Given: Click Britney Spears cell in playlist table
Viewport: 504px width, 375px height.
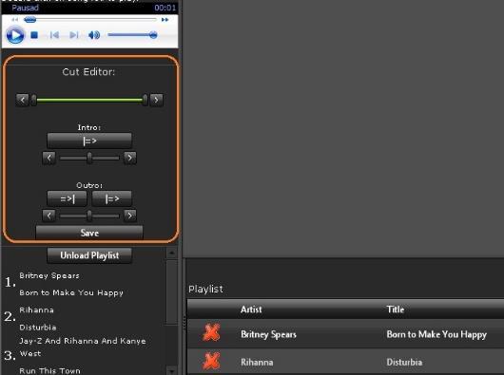Looking at the screenshot, I should (x=268, y=334).
